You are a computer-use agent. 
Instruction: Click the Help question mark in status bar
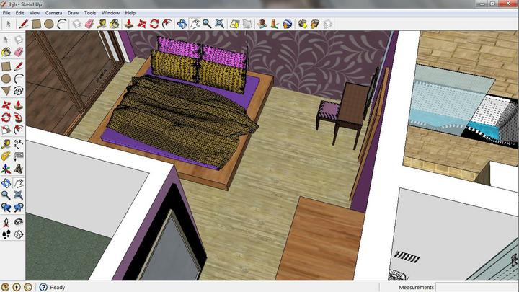click(43, 287)
